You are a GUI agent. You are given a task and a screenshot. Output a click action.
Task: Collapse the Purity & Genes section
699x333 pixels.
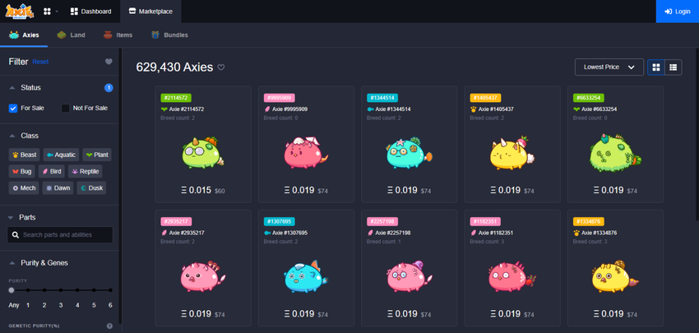point(12,263)
